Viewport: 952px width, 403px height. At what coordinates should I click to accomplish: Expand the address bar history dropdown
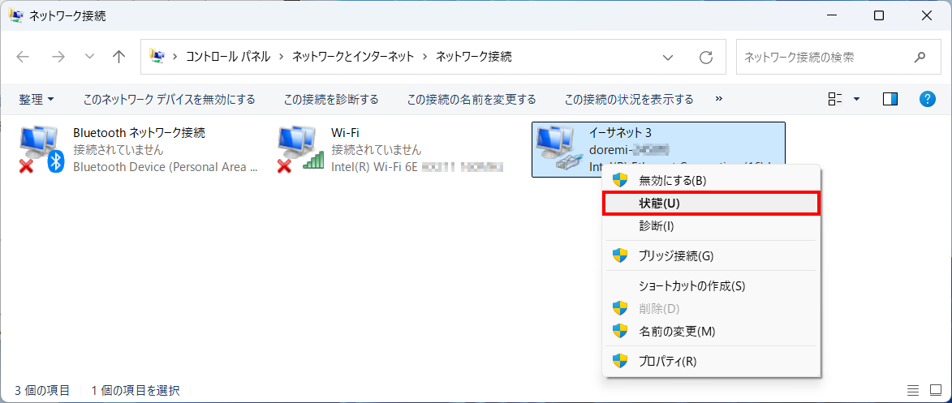click(x=668, y=57)
